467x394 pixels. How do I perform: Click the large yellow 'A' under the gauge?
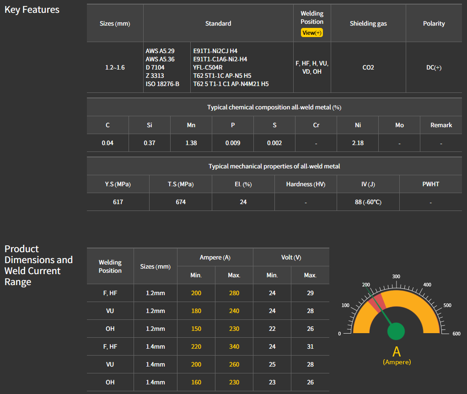(397, 352)
